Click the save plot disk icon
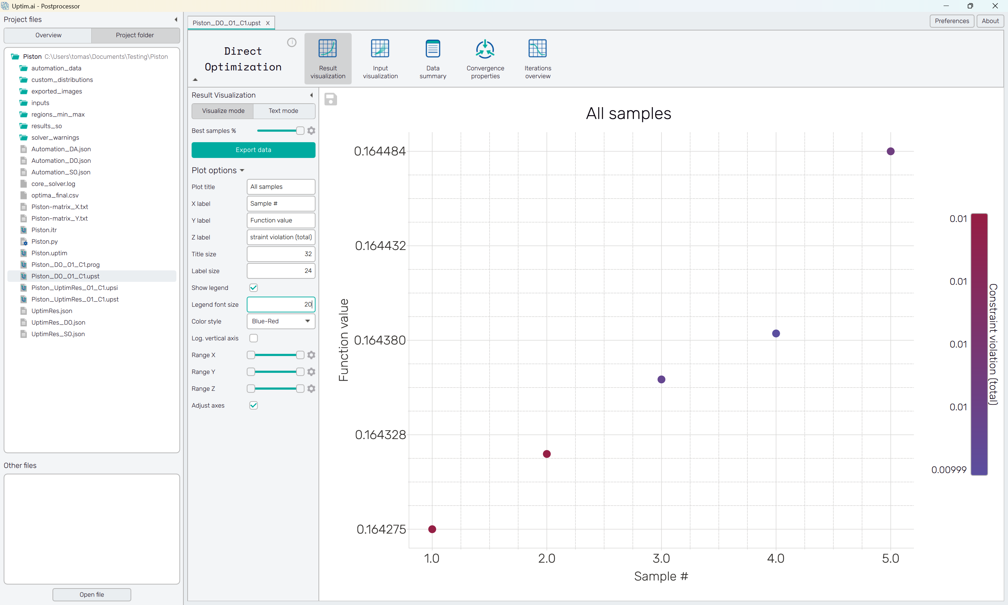Viewport: 1008px width, 605px height. [x=330, y=99]
